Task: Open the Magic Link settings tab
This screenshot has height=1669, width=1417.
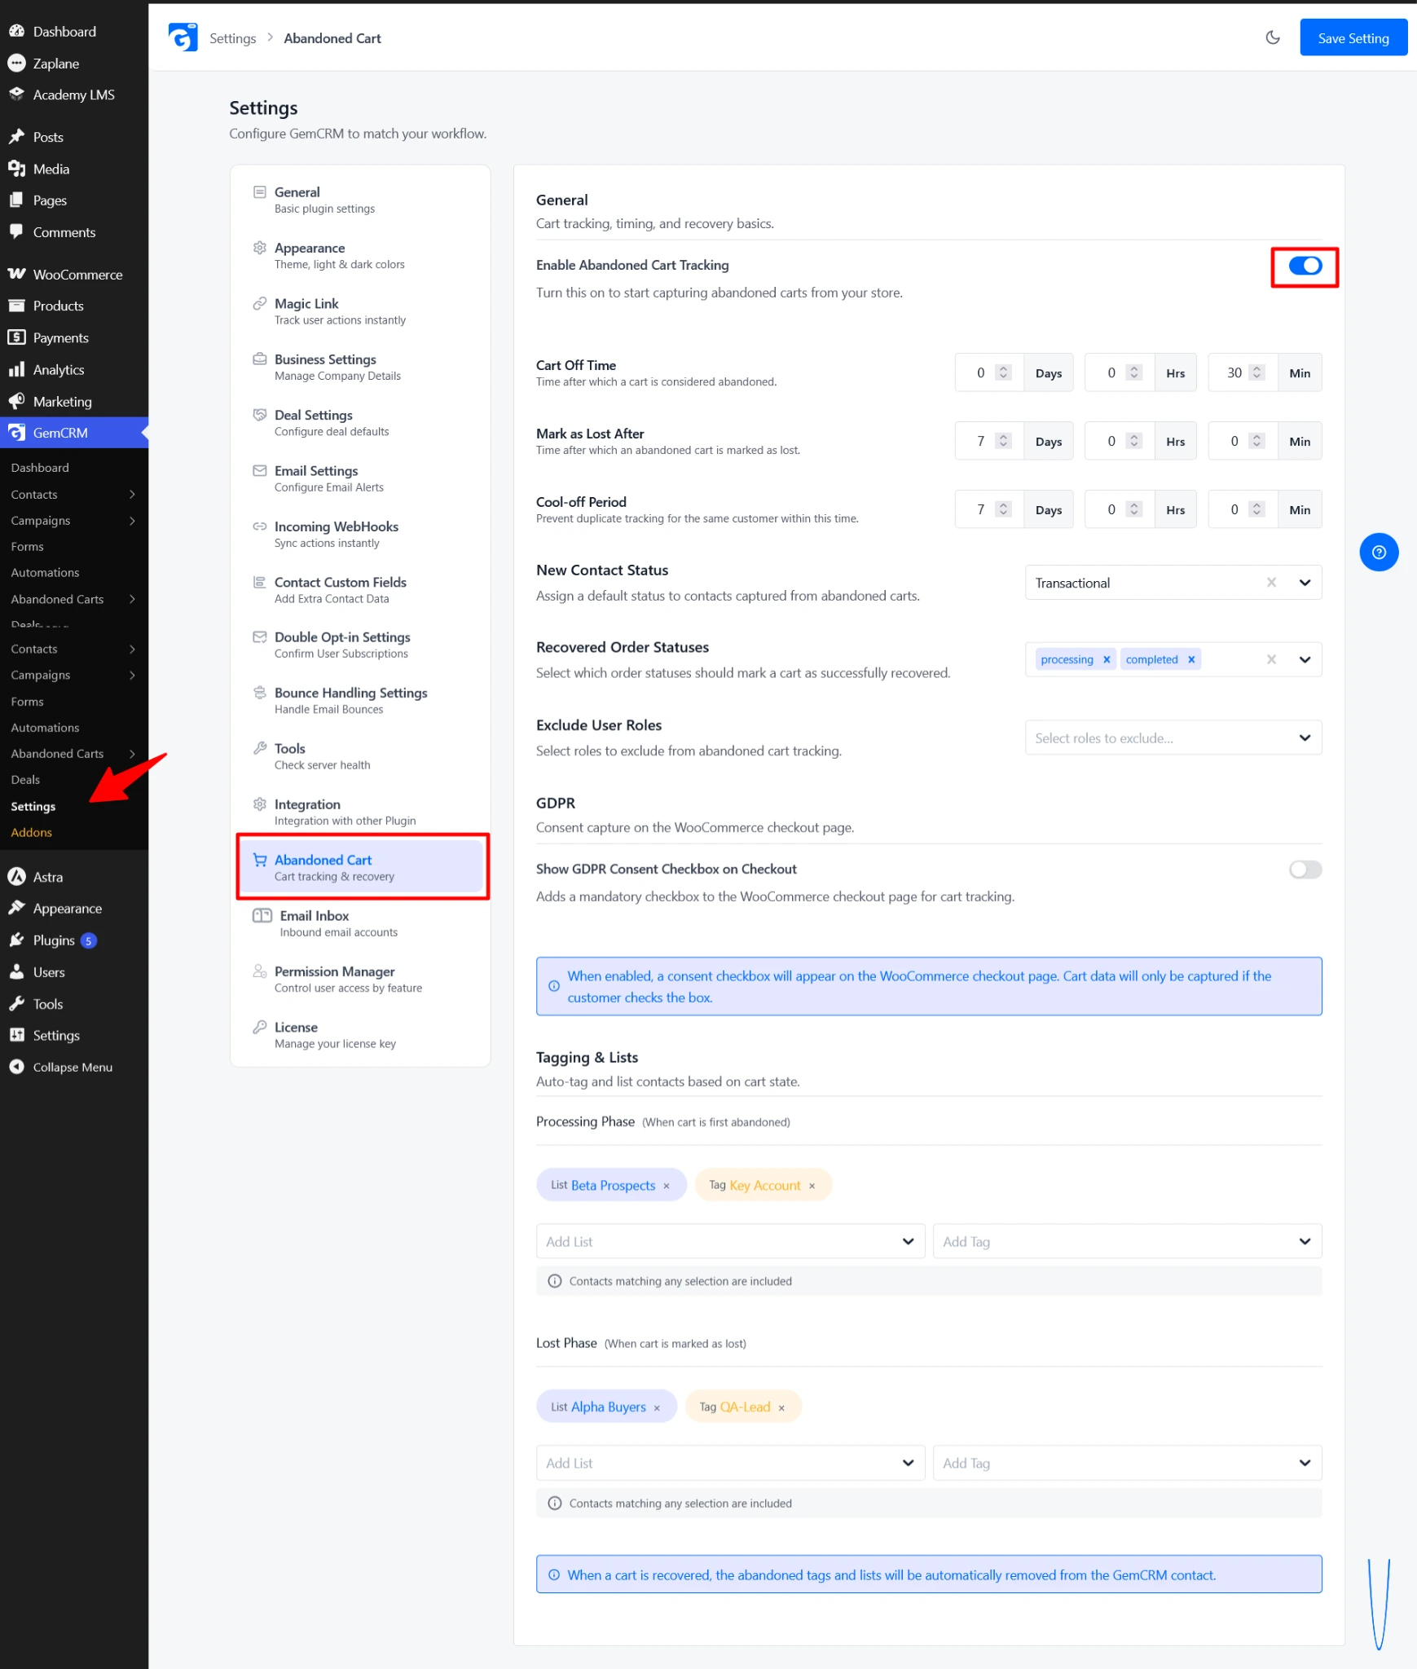Action: coord(360,311)
